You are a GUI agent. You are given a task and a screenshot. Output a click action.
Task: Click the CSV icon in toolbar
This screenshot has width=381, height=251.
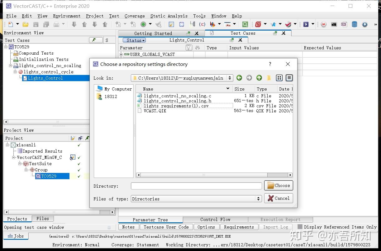(x=344, y=24)
